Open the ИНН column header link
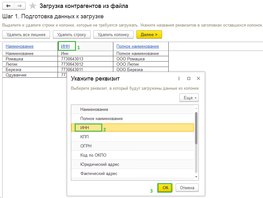The height and width of the screenshot is (198, 263). (x=65, y=46)
